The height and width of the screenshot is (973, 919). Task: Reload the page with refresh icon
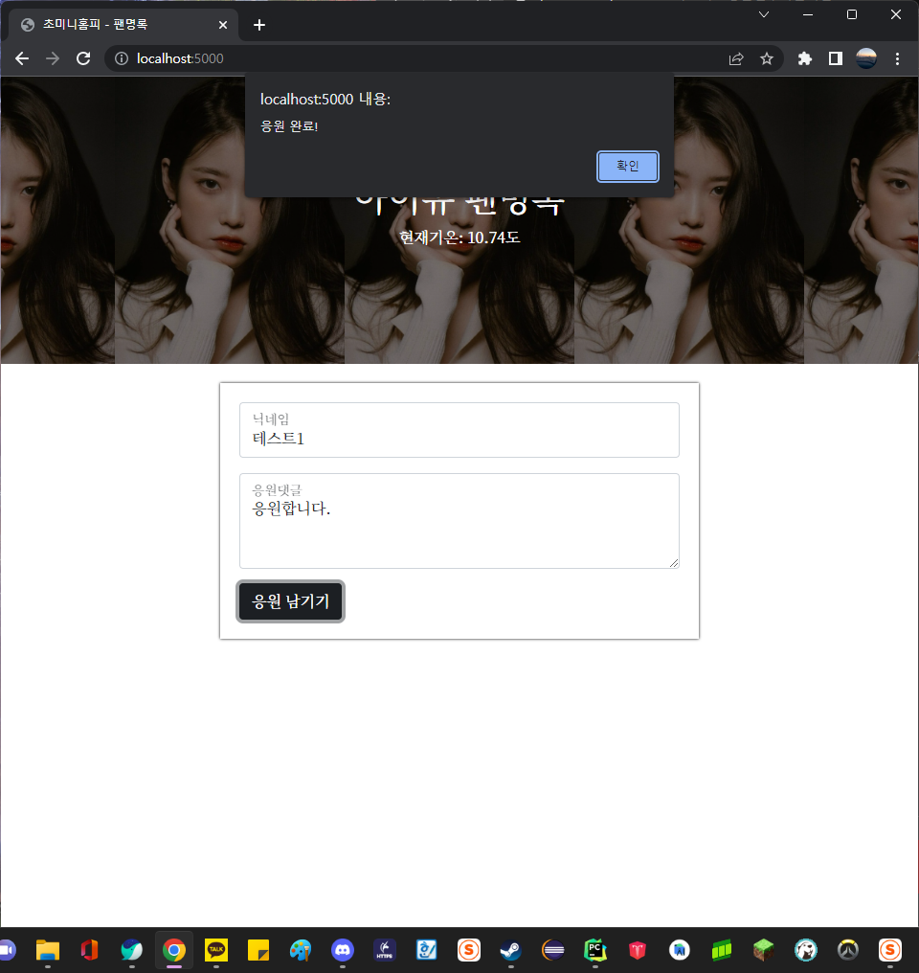pos(83,58)
